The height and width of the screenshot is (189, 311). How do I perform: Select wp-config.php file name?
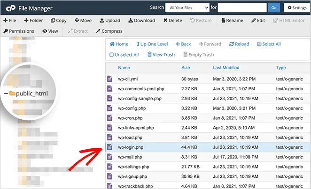tap(132, 109)
